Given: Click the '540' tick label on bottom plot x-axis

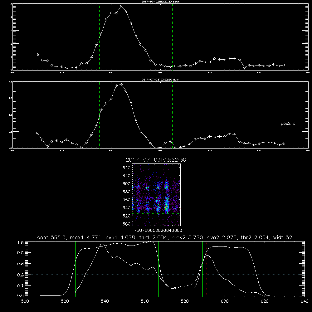Looking at the screenshot, I should [105, 301].
